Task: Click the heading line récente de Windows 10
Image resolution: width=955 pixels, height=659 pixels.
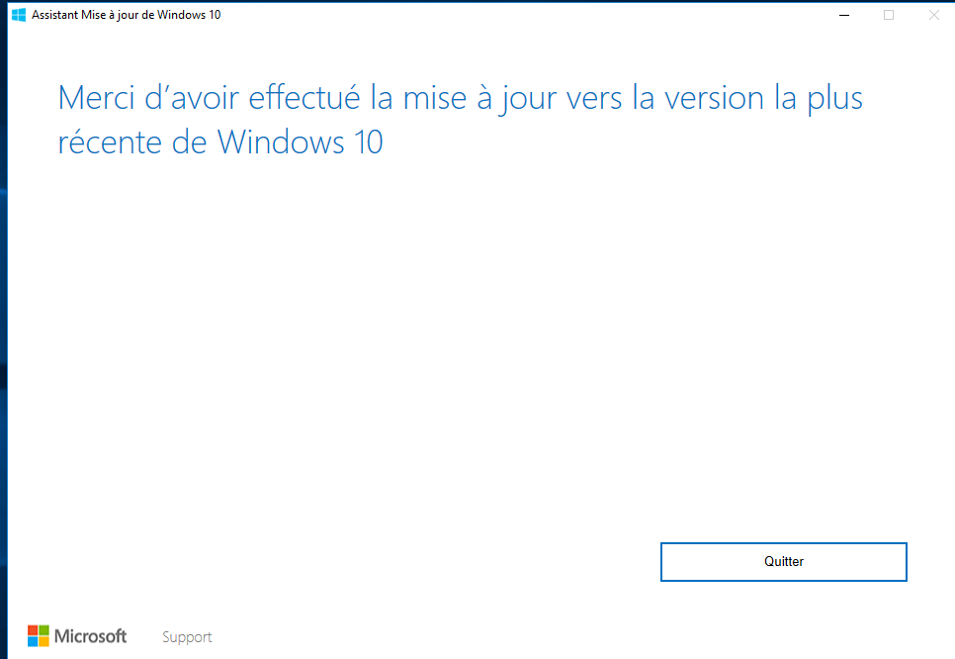Action: [x=219, y=142]
